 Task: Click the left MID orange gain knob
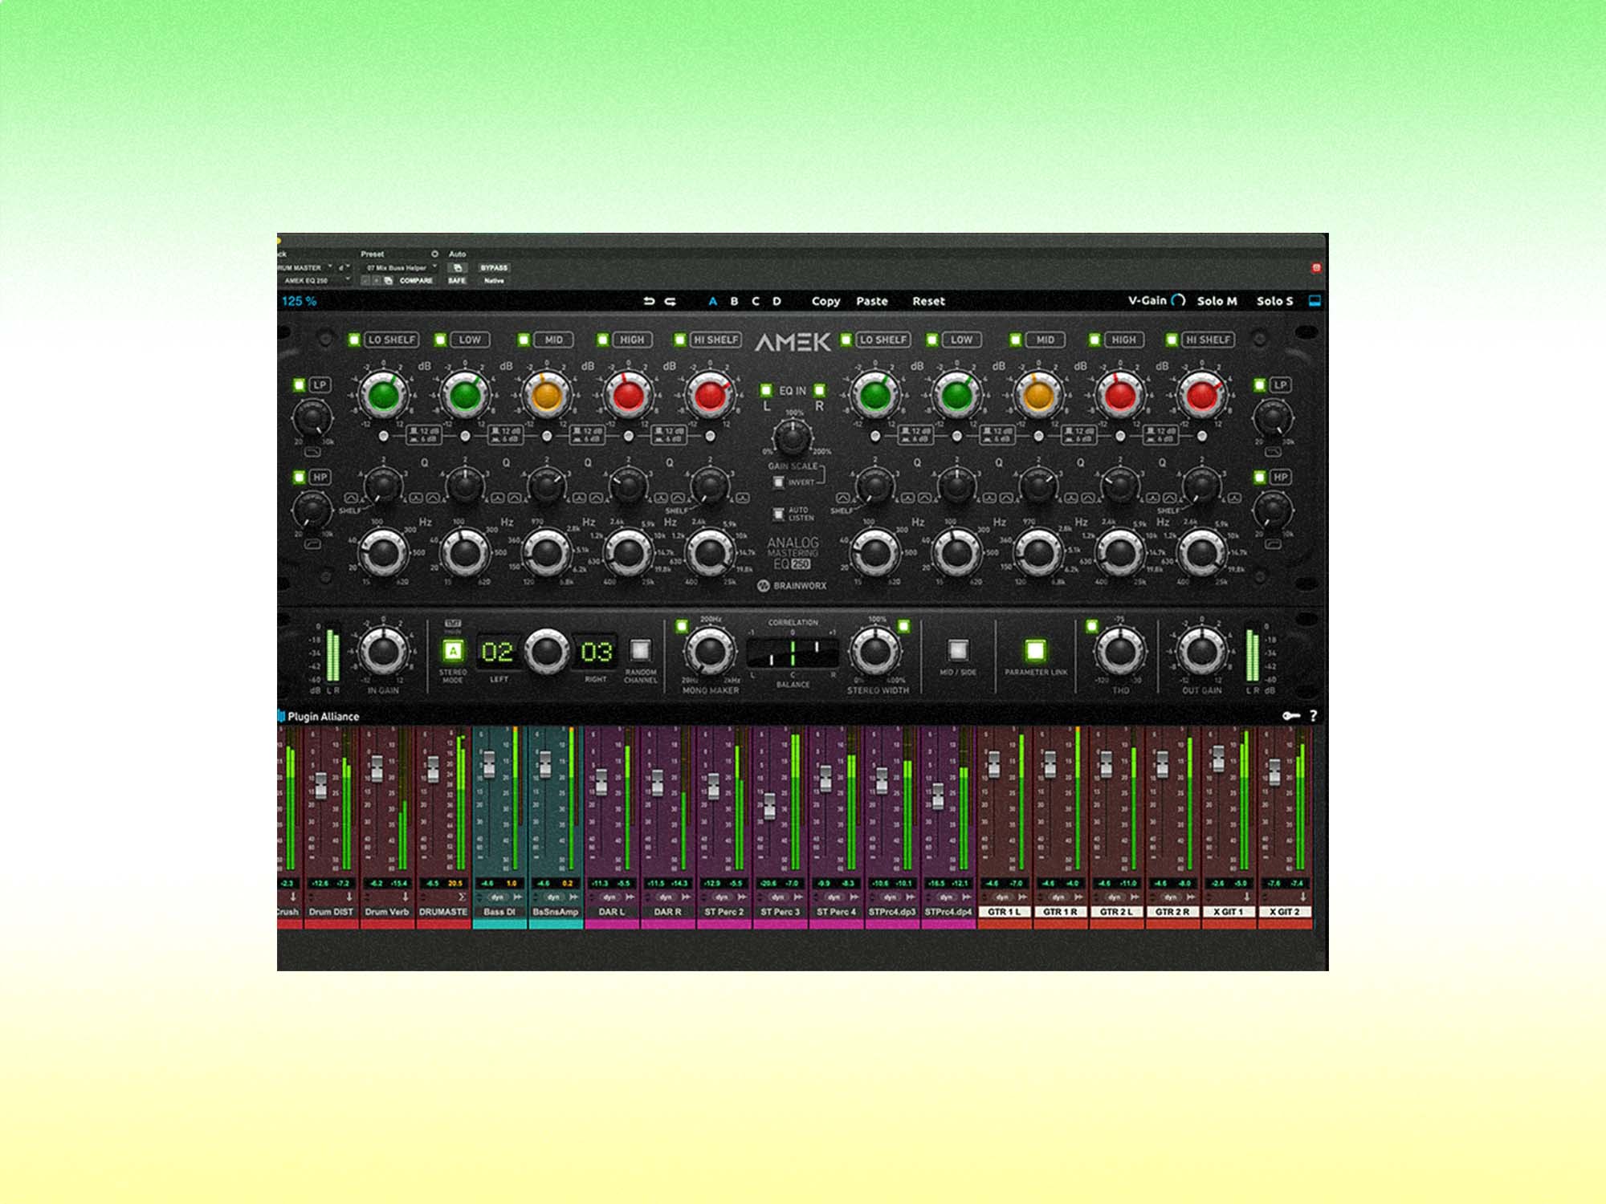547,395
